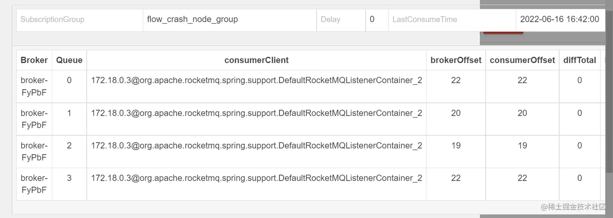Click the red button behind the dialog
Image resolution: width=613 pixels, height=218 pixels.
(x=503, y=32)
